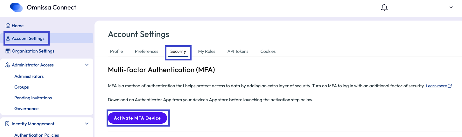The height and width of the screenshot is (137, 462).
Task: Open the Learn more link
Action: [x=437, y=86]
